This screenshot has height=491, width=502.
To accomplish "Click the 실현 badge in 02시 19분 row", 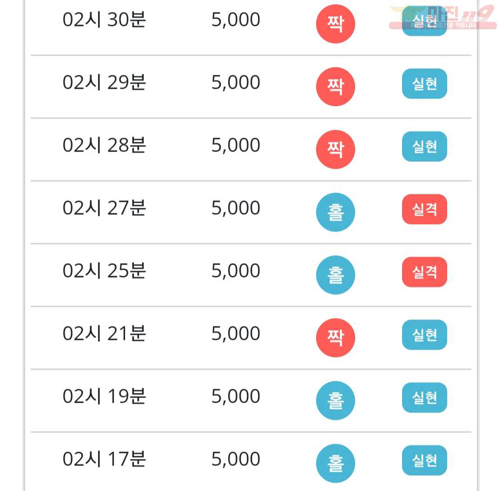I will point(424,398).
